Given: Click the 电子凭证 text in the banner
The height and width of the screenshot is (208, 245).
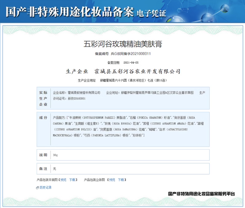Looking at the screenshot, I should (151, 13).
